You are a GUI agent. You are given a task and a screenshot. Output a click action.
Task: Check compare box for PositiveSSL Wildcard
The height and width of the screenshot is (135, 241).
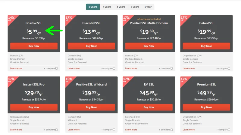[x=114, y=130]
